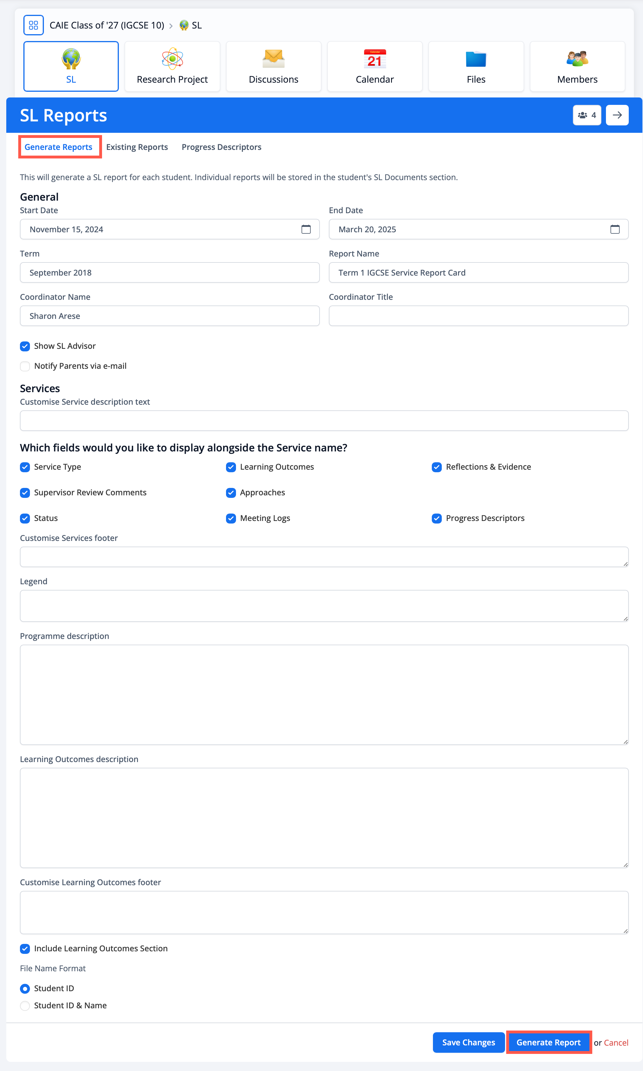
Task: Click the Coordinator Name field
Action: click(170, 316)
